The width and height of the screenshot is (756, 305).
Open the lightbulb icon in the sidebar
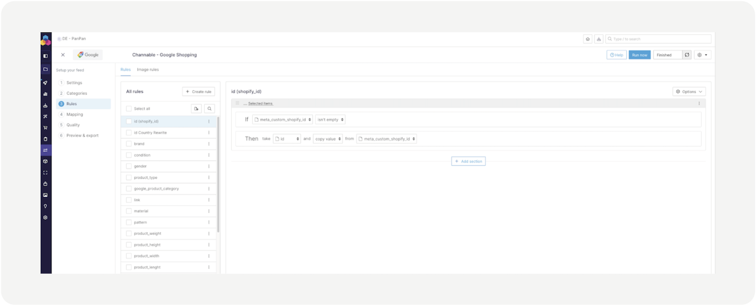[x=46, y=206]
